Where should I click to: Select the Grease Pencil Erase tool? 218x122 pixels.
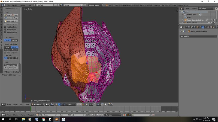pos(15,15)
